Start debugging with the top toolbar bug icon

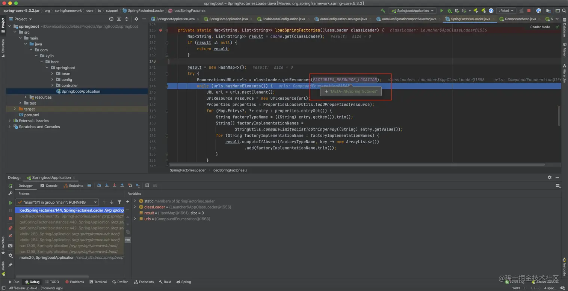coord(449,11)
